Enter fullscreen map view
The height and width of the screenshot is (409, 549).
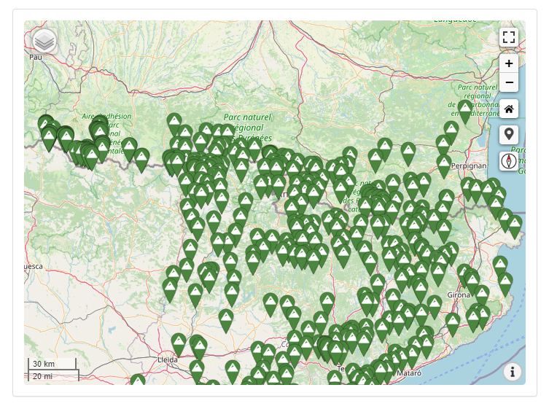pyautogui.click(x=509, y=37)
